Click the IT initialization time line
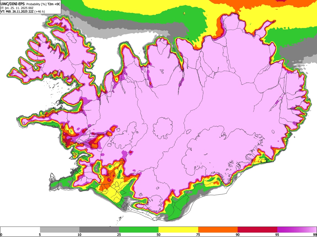 [x=17, y=8]
